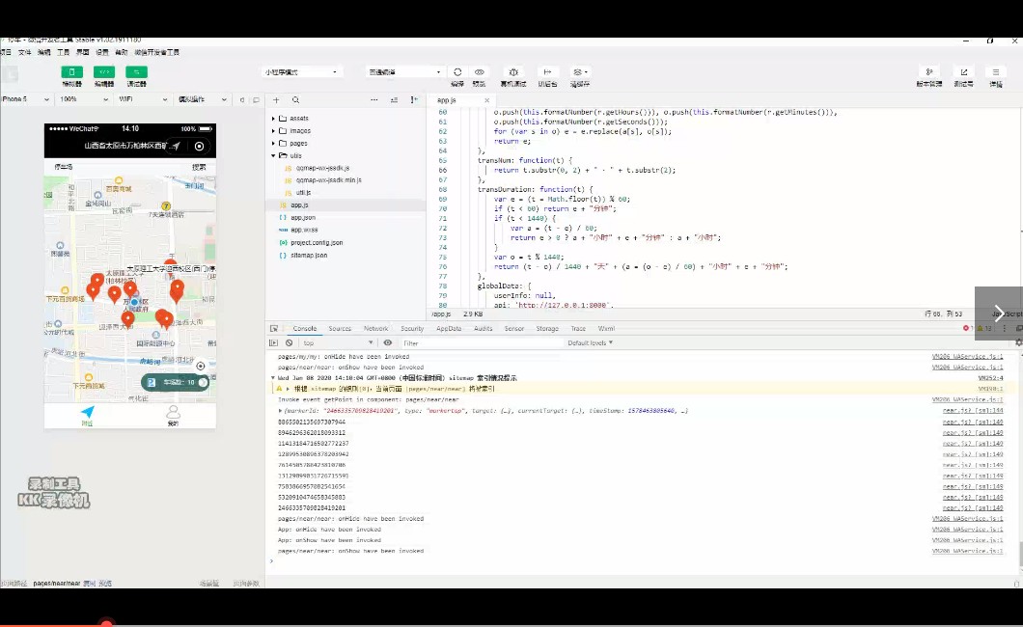Open the mini program mode dropdown
The width and height of the screenshot is (1023, 627).
[x=301, y=72]
